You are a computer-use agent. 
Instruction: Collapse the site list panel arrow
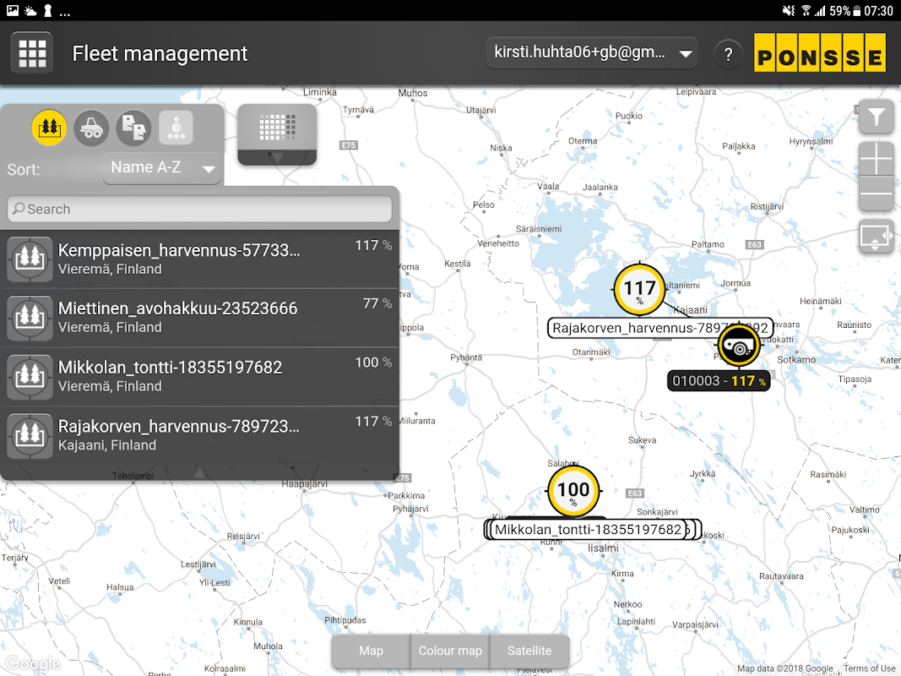199,472
